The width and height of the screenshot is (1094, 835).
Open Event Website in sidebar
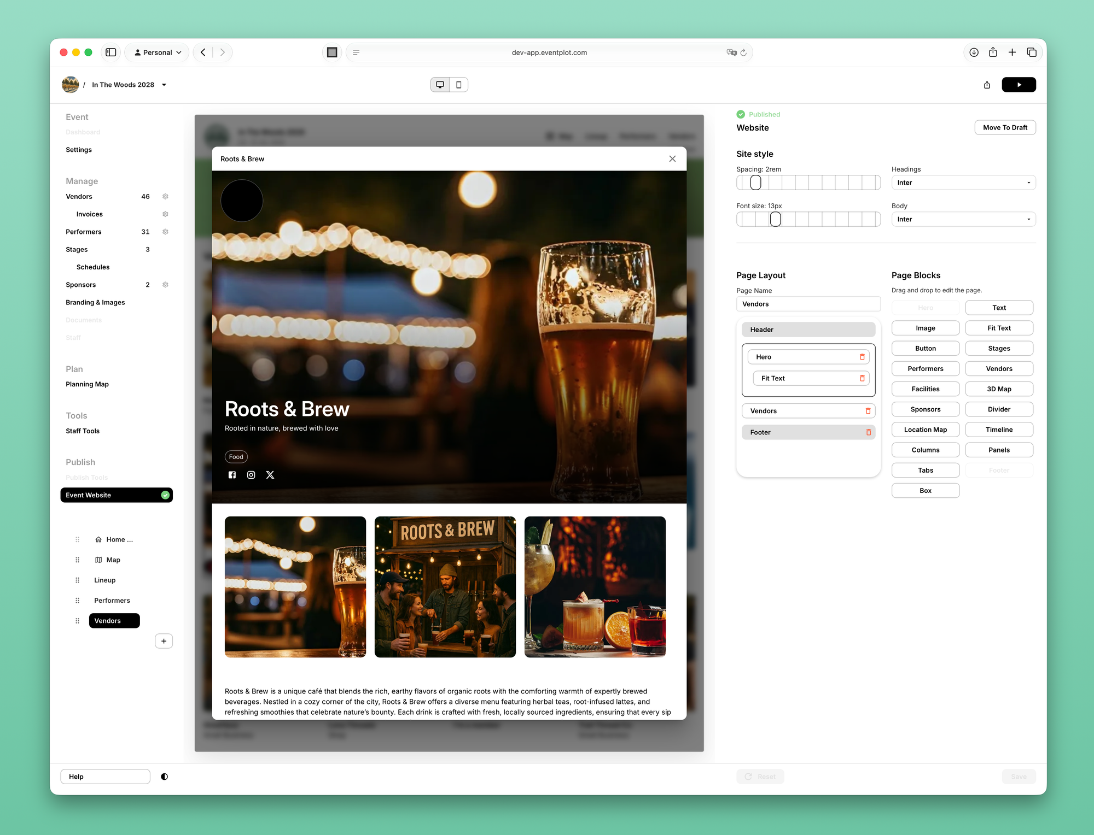117,495
